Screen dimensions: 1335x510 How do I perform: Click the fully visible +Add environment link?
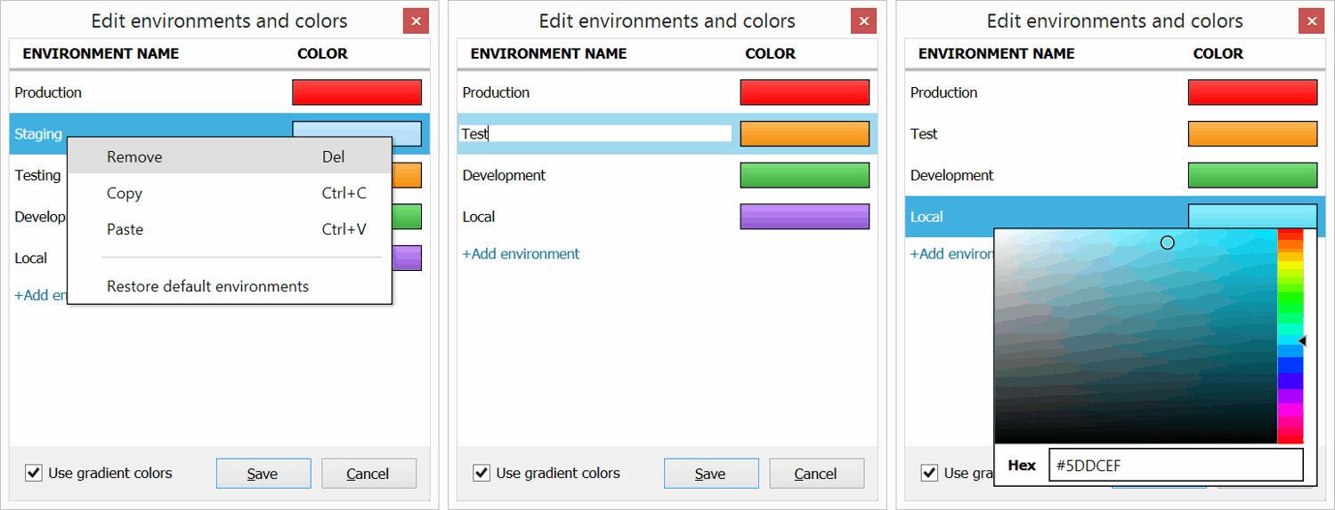coord(521,254)
